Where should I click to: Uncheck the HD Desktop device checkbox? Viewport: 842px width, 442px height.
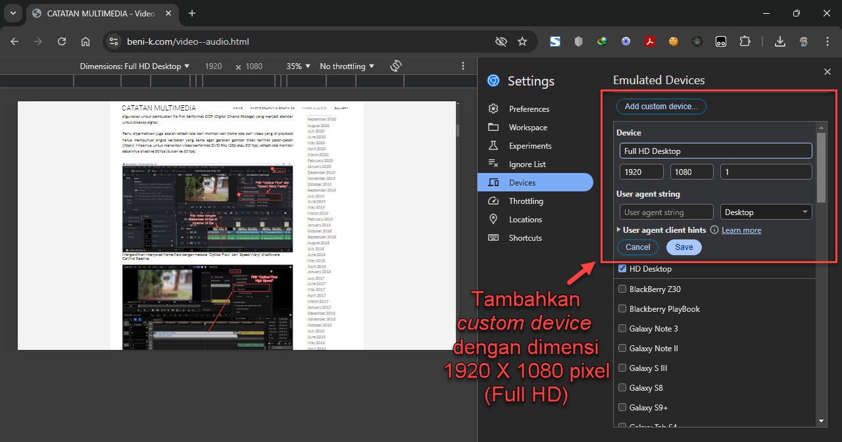pyautogui.click(x=622, y=268)
